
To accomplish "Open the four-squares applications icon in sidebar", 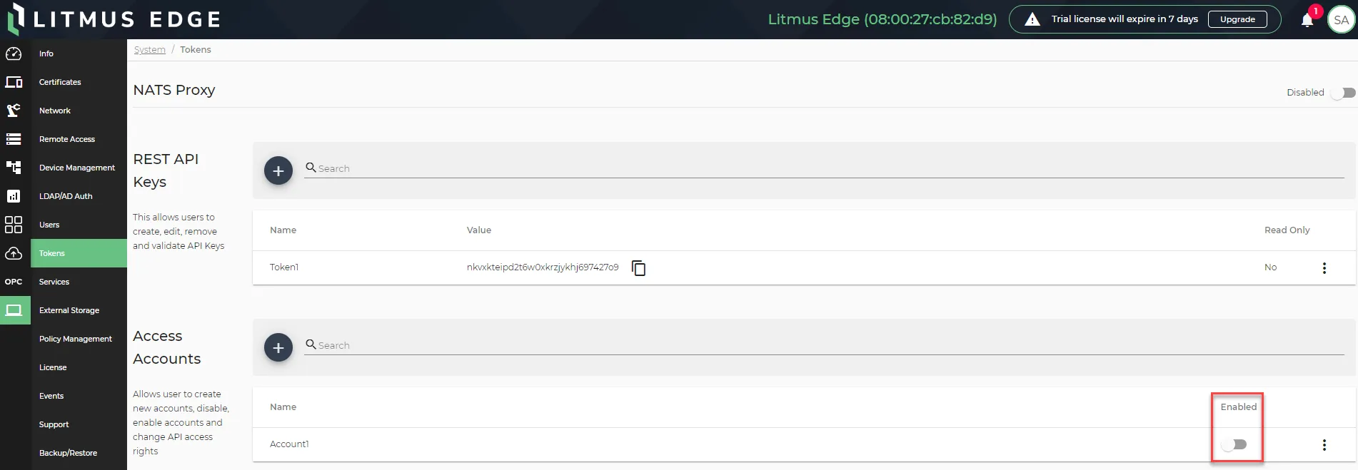I will (x=14, y=225).
